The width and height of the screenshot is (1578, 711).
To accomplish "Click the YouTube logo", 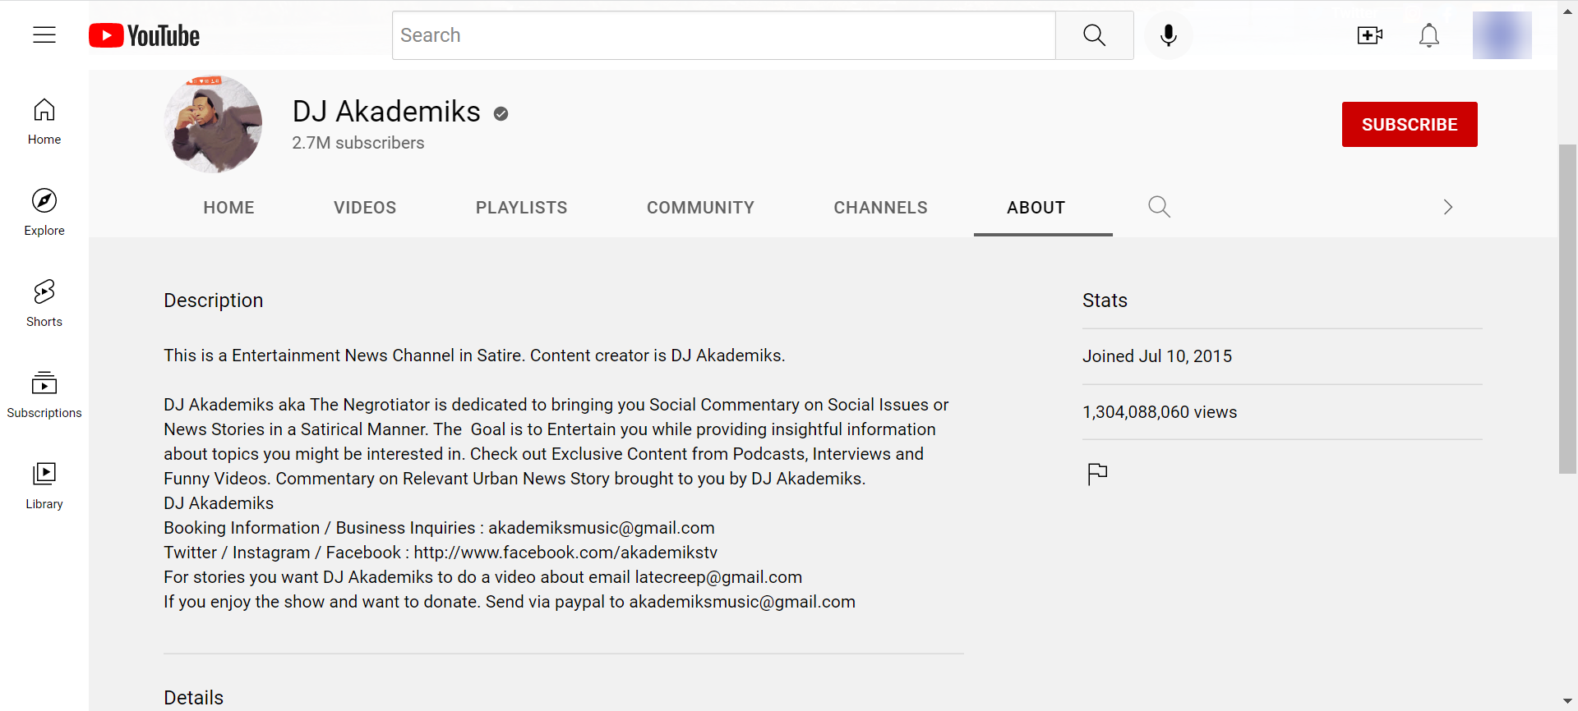I will (x=145, y=35).
